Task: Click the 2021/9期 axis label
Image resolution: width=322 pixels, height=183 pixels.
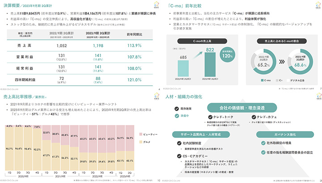Action: [60, 176]
